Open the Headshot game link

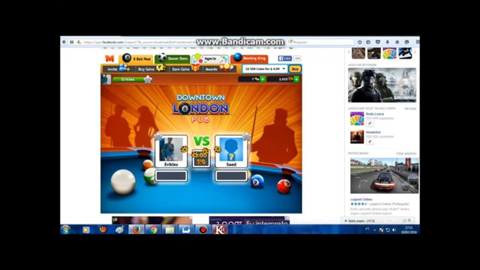click(373, 132)
